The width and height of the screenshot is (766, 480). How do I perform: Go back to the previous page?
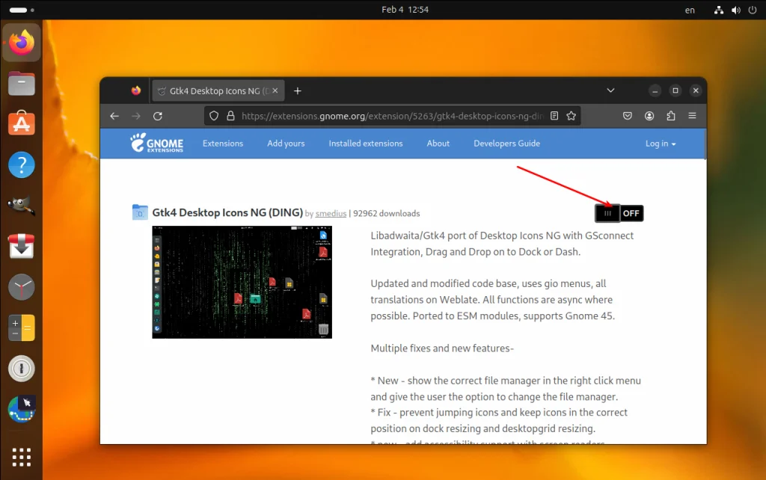(114, 116)
